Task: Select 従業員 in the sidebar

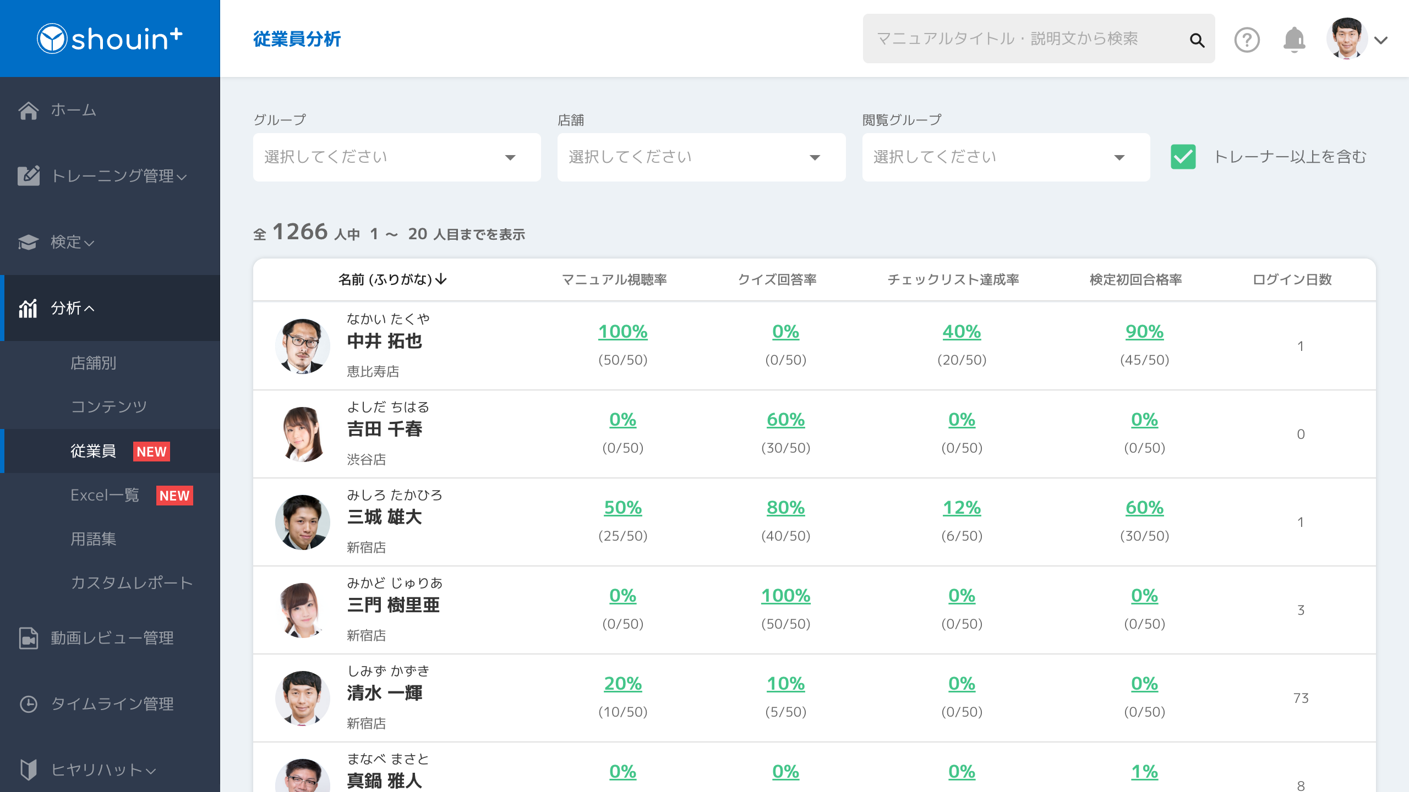Action: click(x=93, y=451)
